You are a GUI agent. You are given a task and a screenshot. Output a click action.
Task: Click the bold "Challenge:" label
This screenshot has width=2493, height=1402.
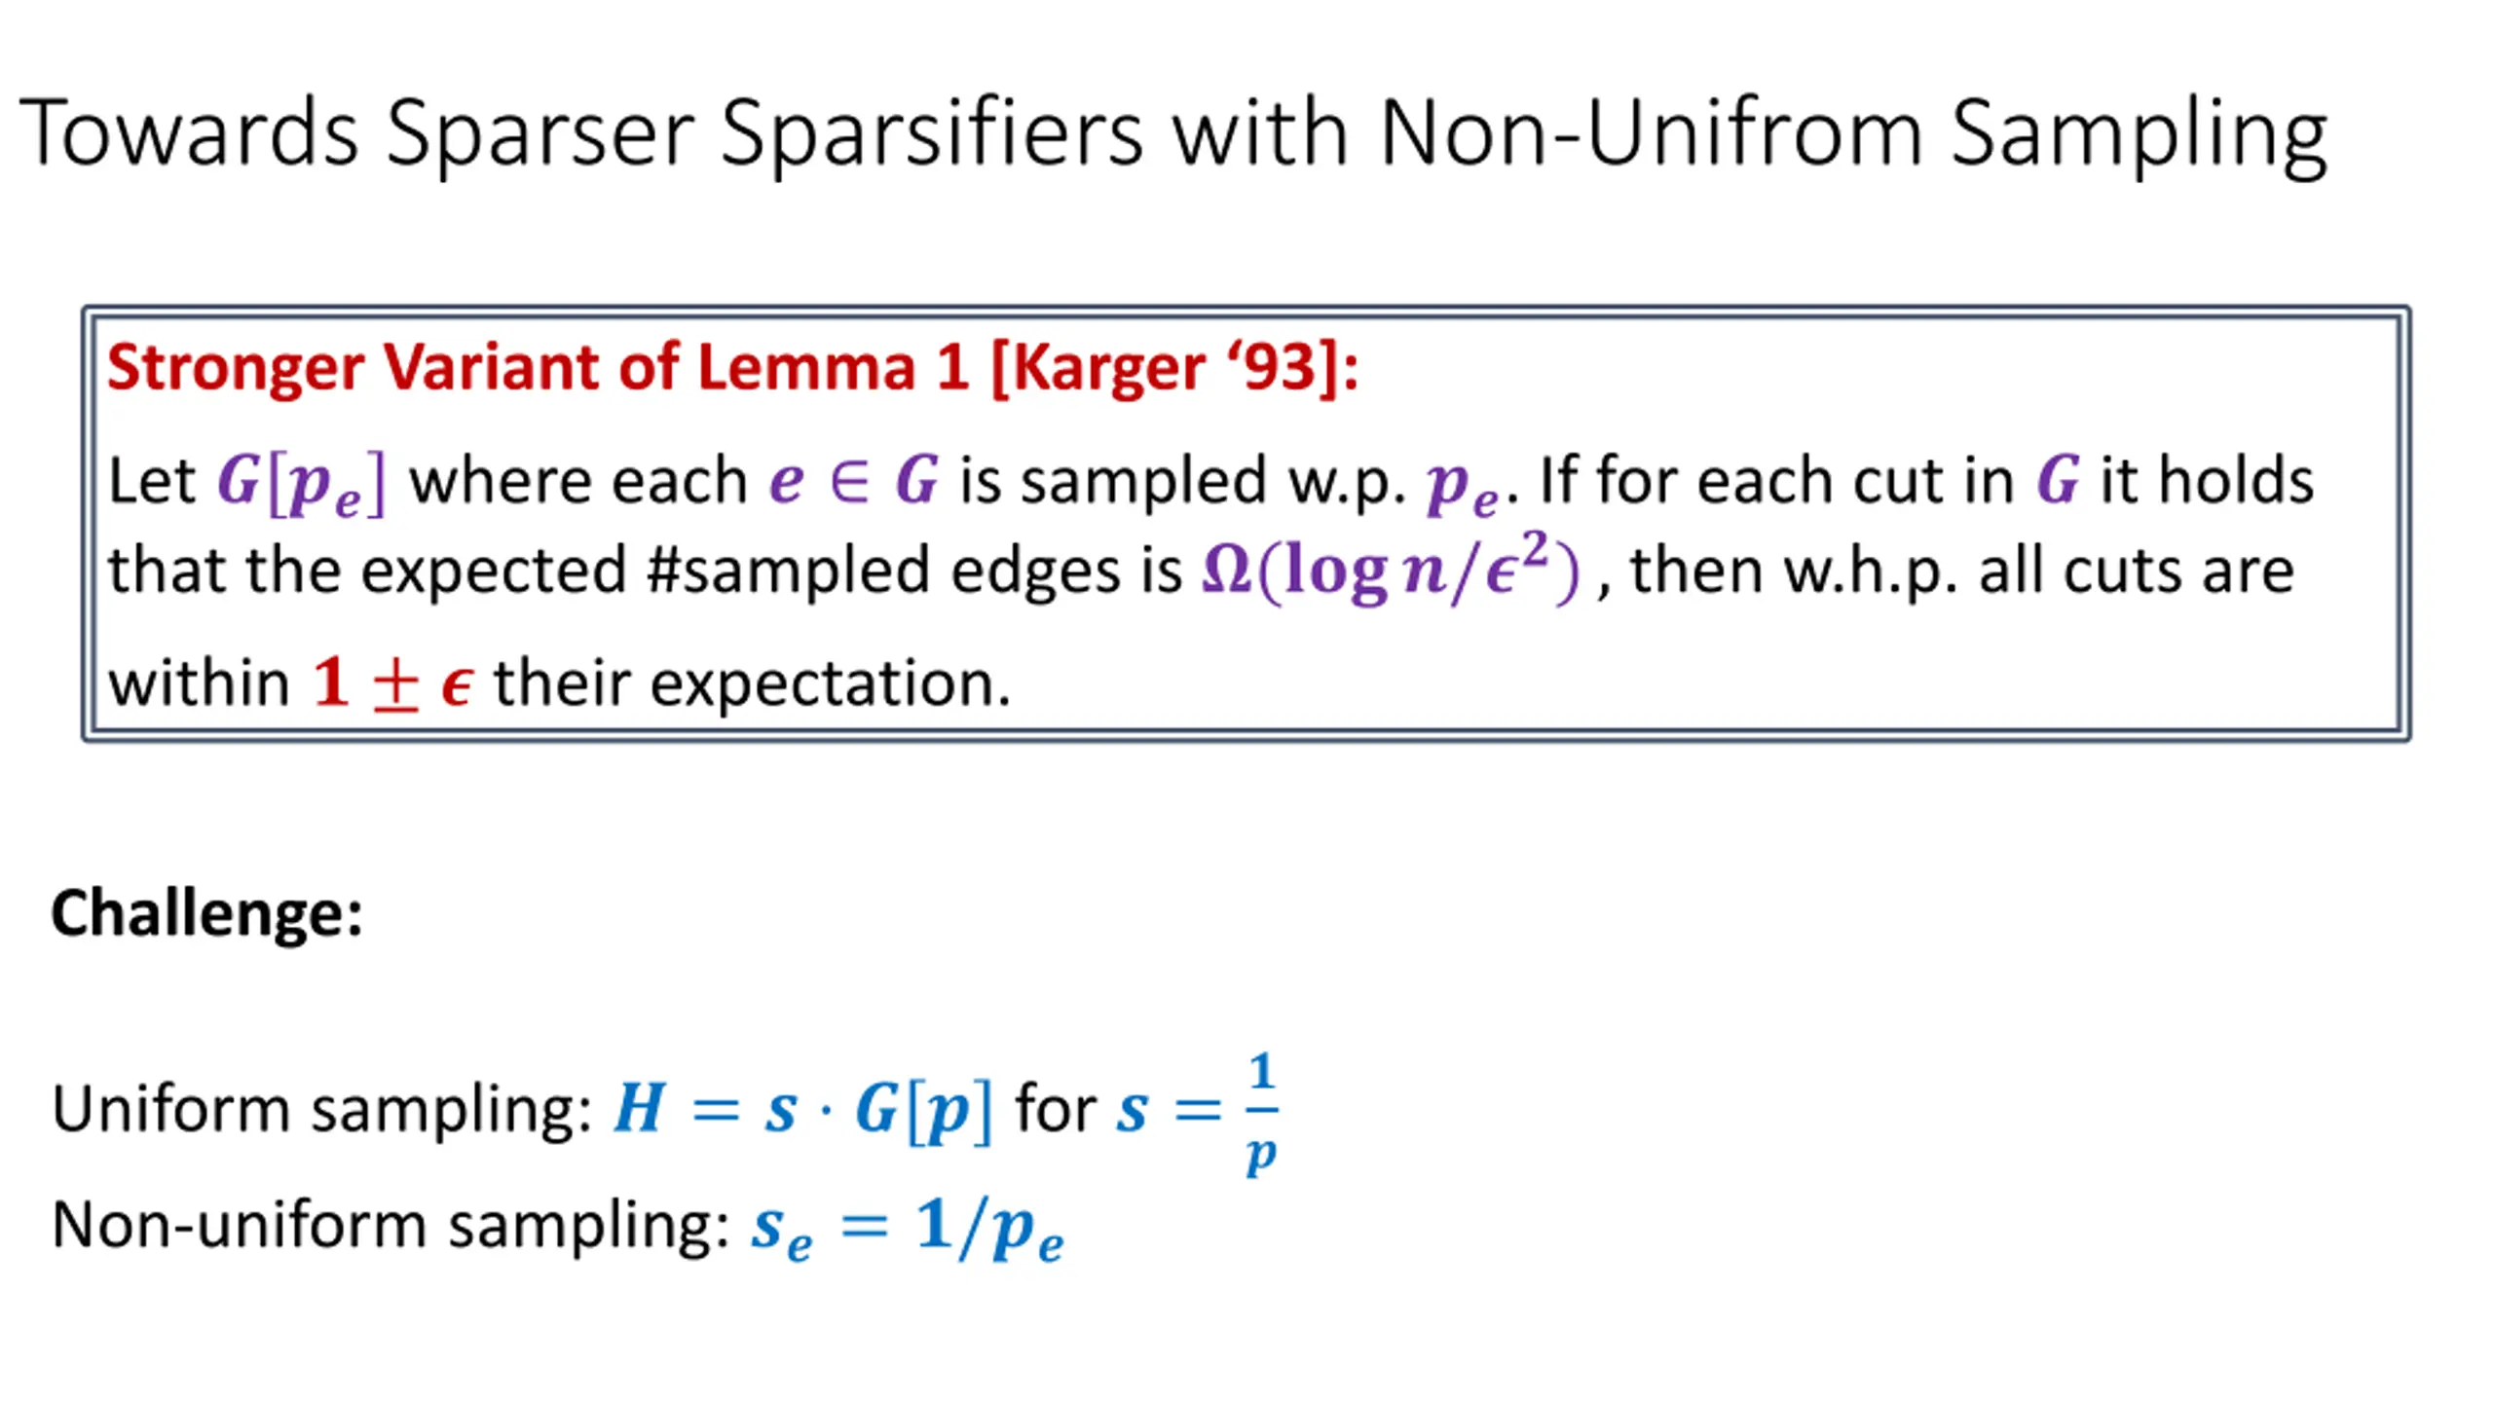click(x=206, y=913)
